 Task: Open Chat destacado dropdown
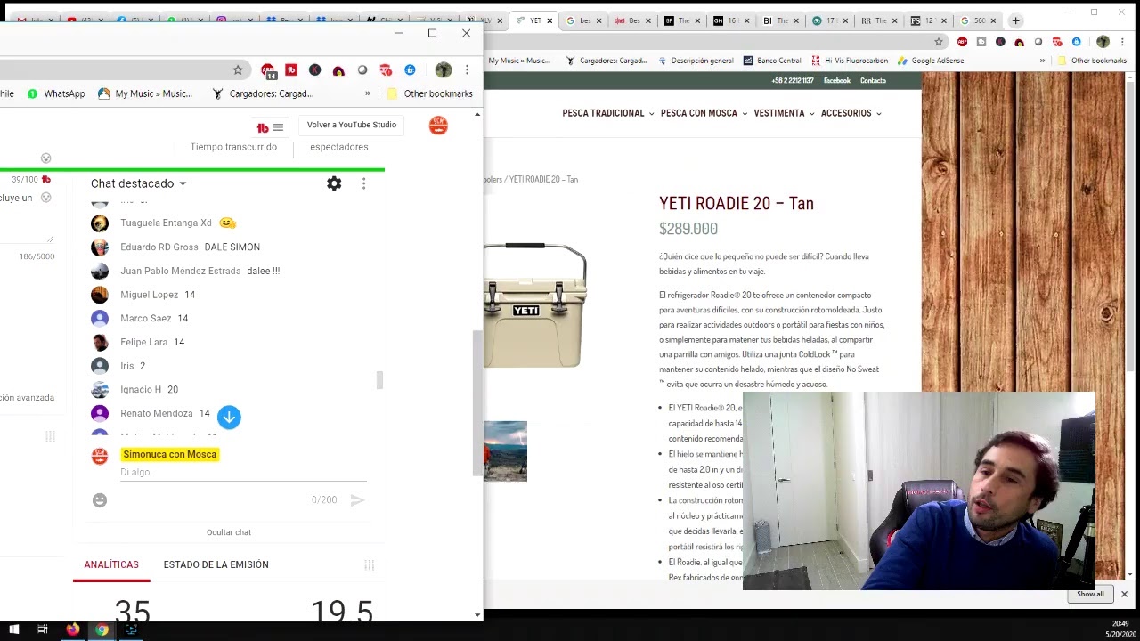(139, 183)
